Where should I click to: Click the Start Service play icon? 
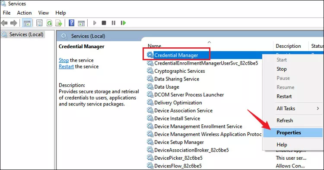[95, 23]
